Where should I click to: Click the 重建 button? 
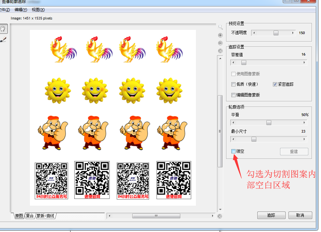294,151
